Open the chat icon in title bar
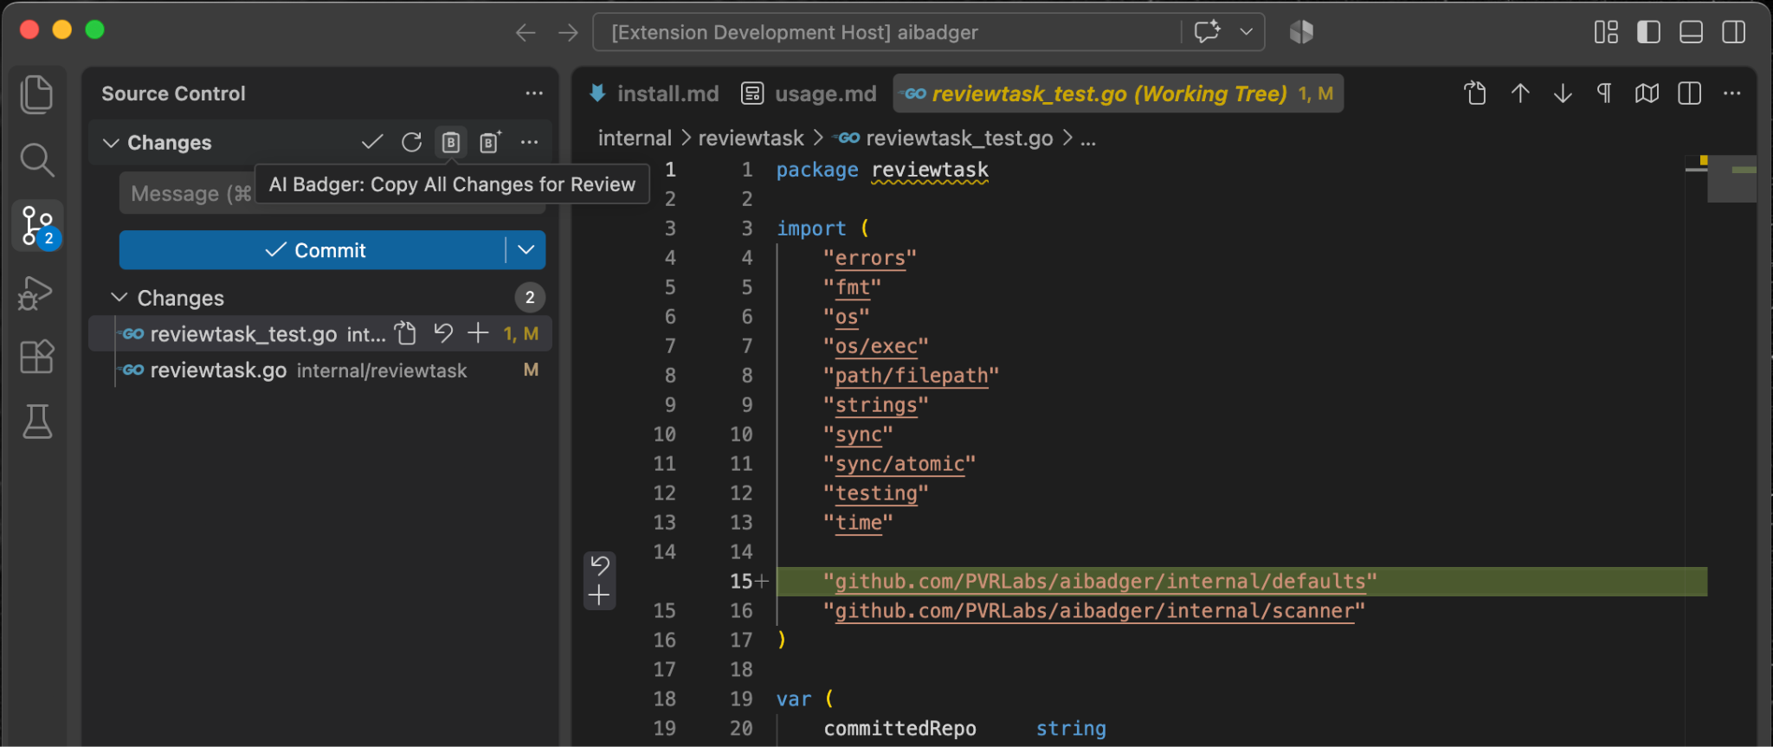The width and height of the screenshot is (1773, 747). point(1207,32)
